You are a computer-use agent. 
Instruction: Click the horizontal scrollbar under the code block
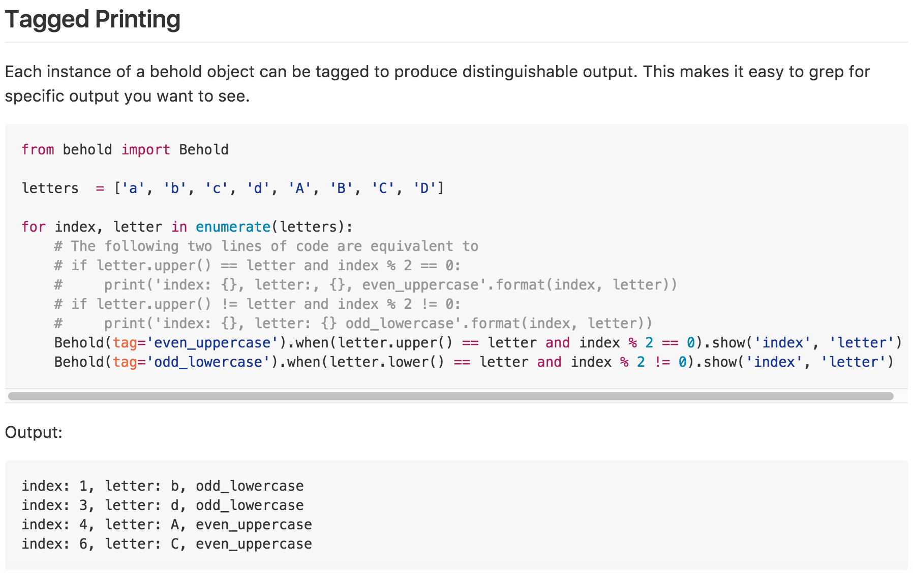tap(450, 396)
